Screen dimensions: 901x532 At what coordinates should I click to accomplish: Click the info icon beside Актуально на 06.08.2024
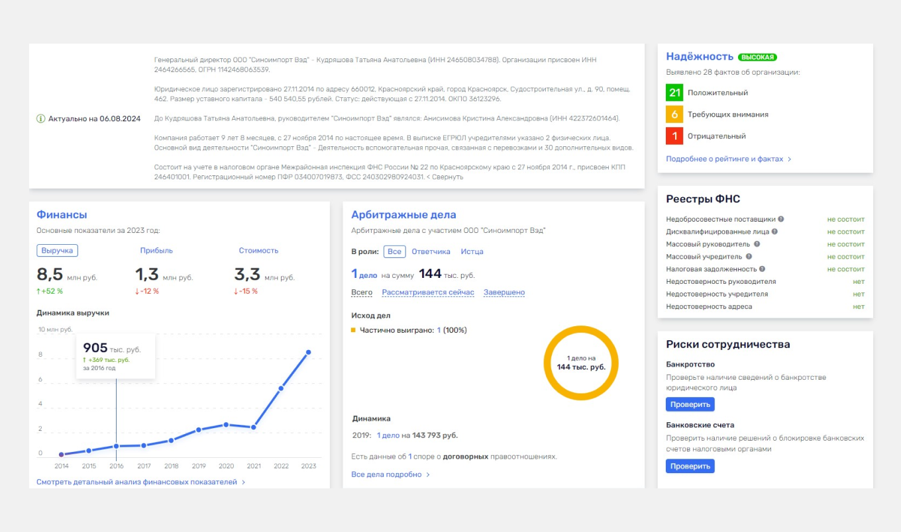click(x=41, y=119)
